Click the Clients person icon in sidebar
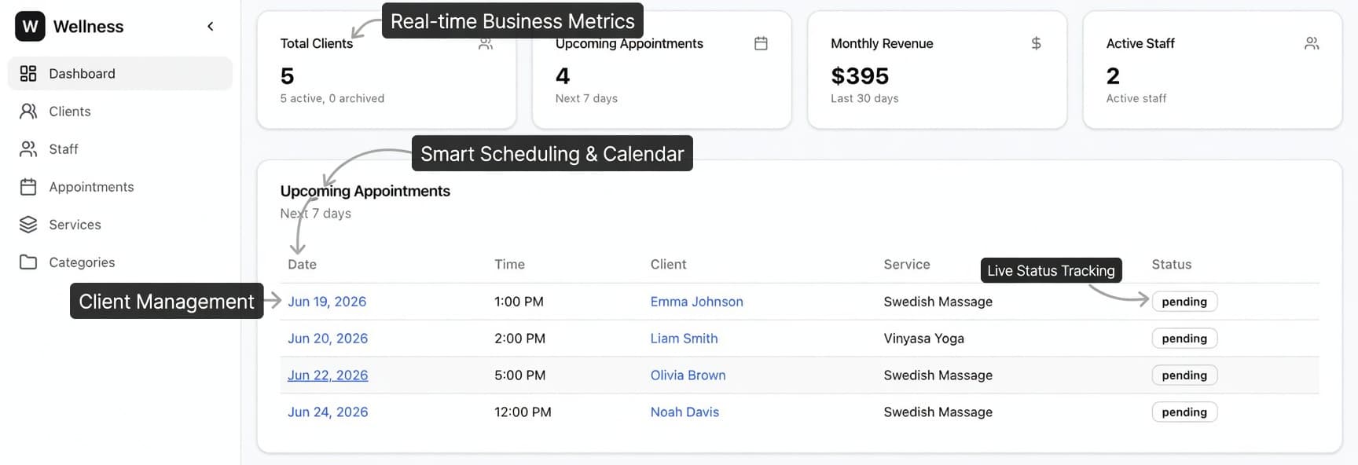The image size is (1358, 465). click(28, 111)
